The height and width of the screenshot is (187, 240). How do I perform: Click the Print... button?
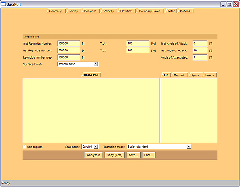(x=149, y=155)
